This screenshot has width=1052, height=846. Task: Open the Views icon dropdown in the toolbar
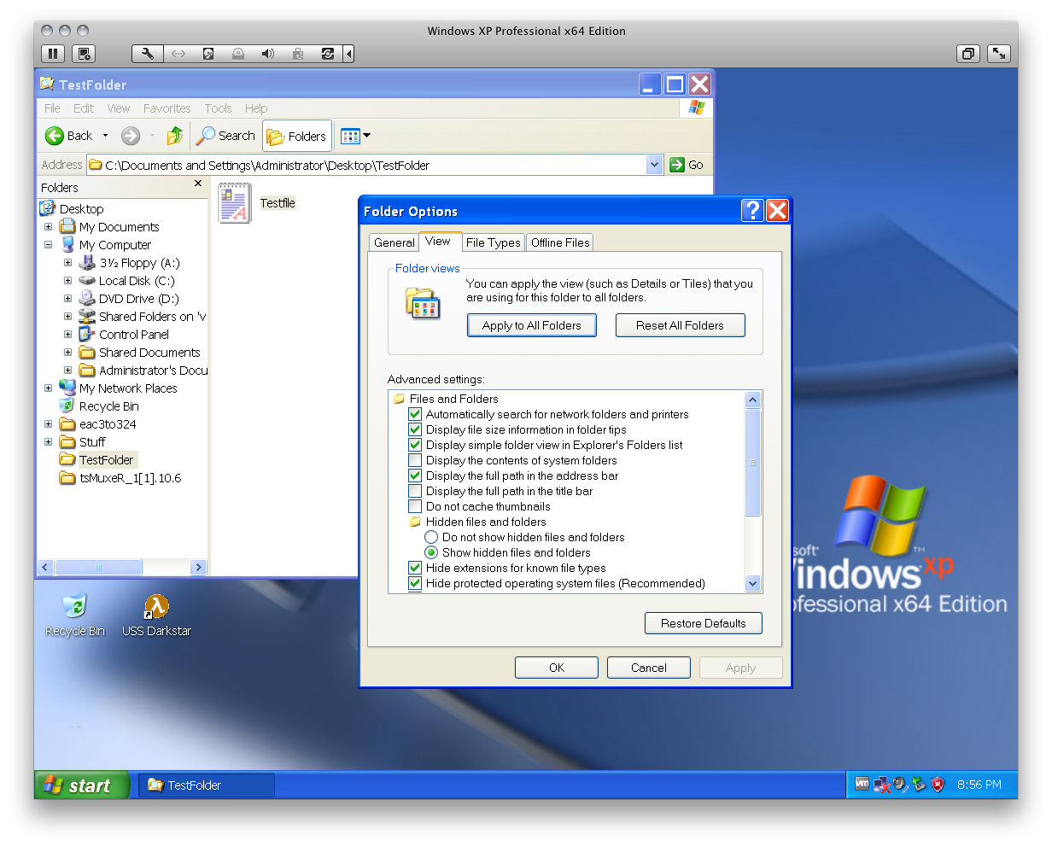(x=355, y=136)
